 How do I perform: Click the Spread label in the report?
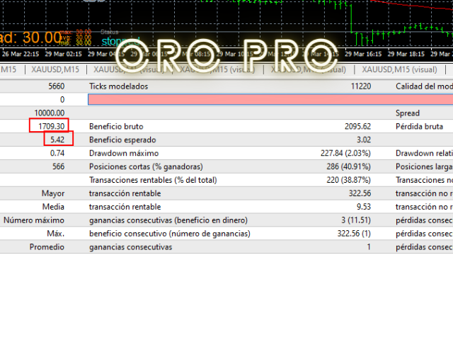408,113
